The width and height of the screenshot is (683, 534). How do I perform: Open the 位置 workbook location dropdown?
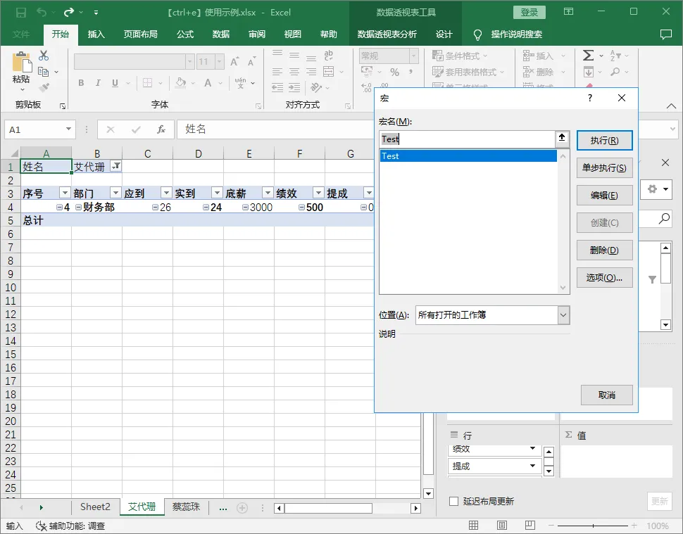pos(563,315)
